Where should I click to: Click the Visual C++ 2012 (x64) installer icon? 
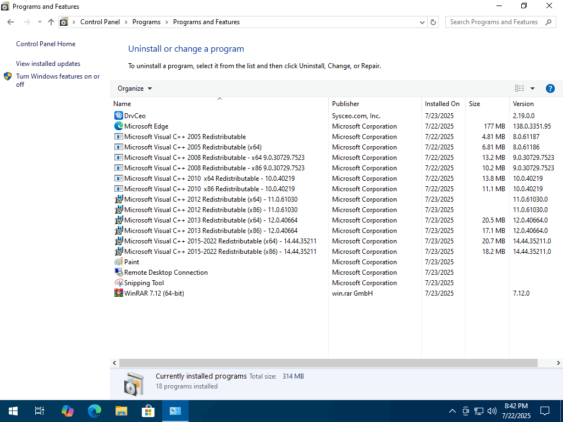pos(119,199)
